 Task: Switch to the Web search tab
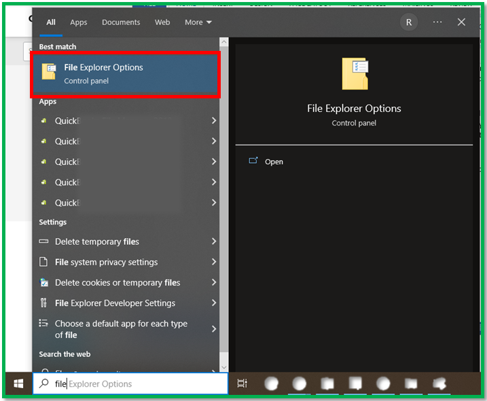click(162, 22)
